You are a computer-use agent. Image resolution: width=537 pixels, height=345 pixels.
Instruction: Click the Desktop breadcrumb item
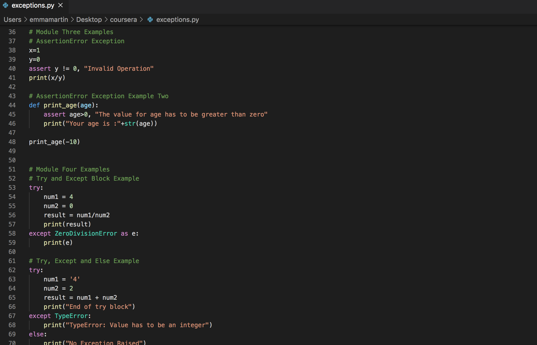point(89,20)
